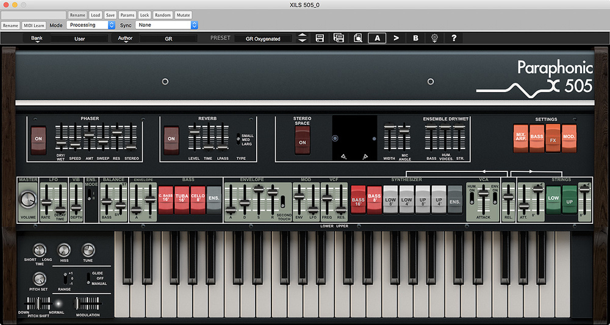
Task: Select the strings Low tab
Action: click(553, 199)
